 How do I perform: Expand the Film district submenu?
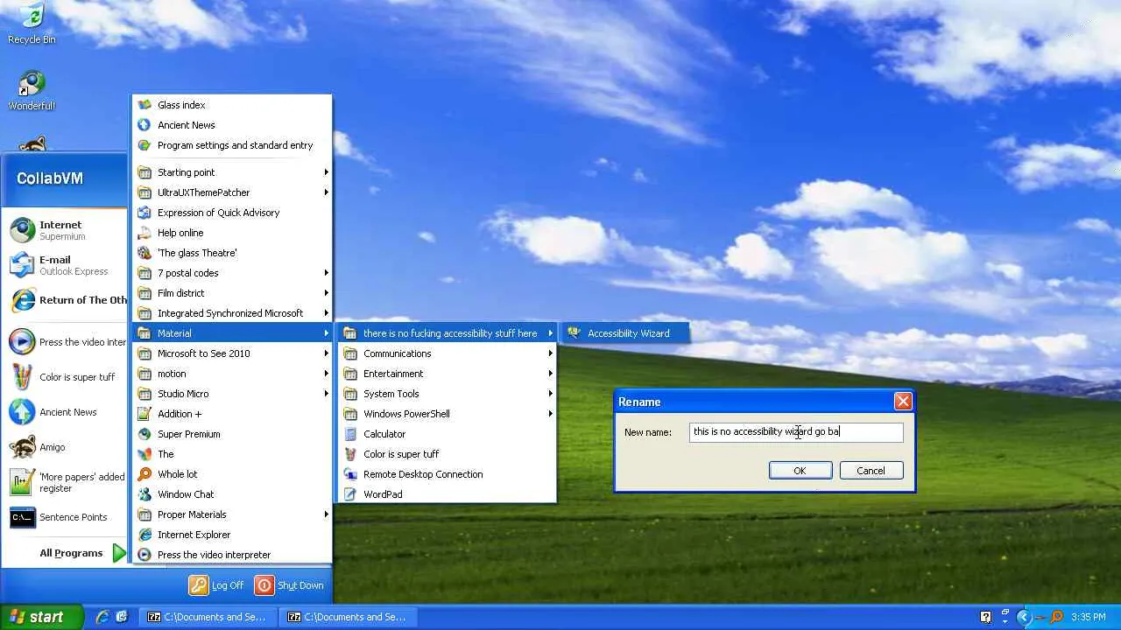(232, 293)
